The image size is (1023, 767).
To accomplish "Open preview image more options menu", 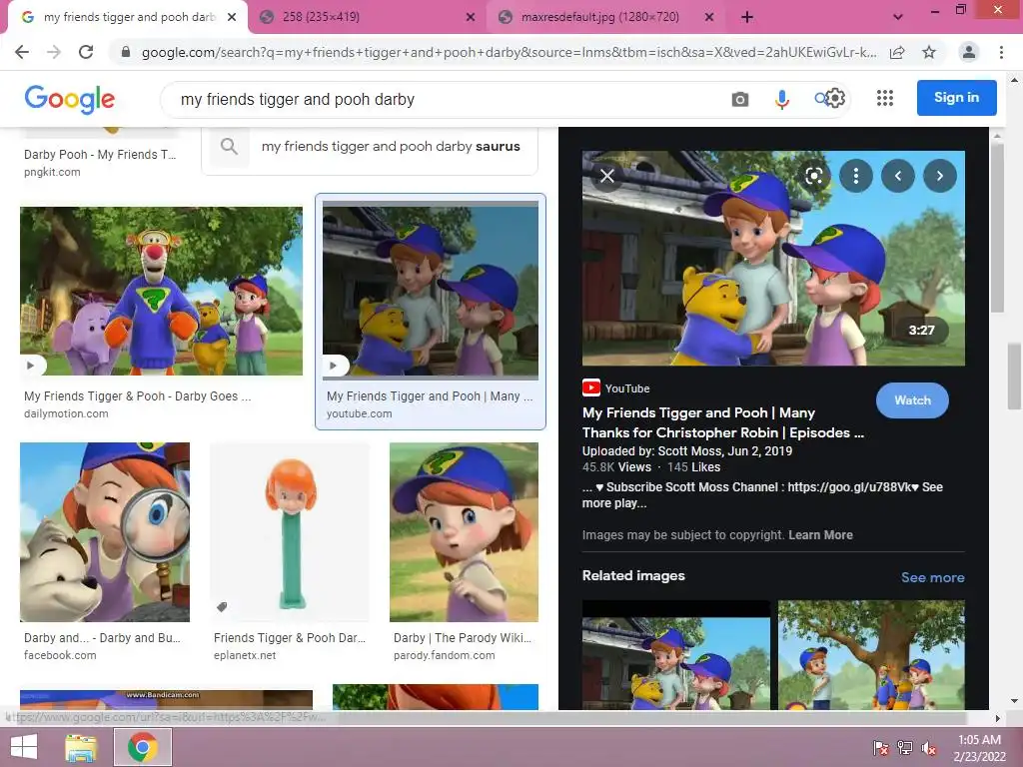I will 856,176.
